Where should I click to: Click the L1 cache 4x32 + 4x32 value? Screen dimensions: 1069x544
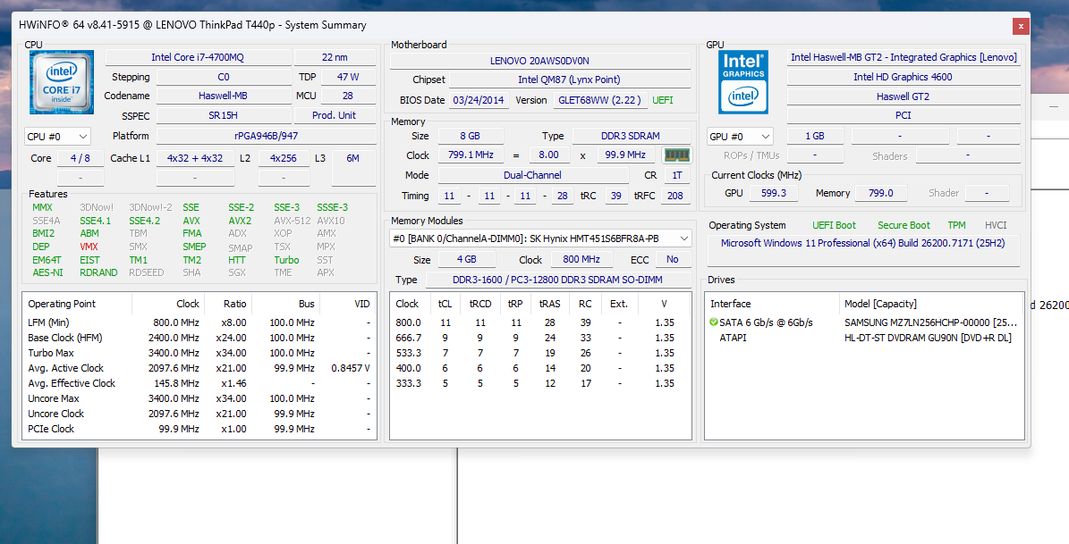(x=195, y=158)
